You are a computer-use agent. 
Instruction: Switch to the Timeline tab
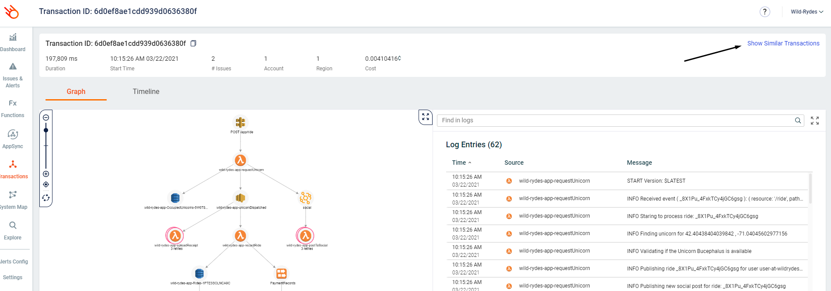pos(146,91)
